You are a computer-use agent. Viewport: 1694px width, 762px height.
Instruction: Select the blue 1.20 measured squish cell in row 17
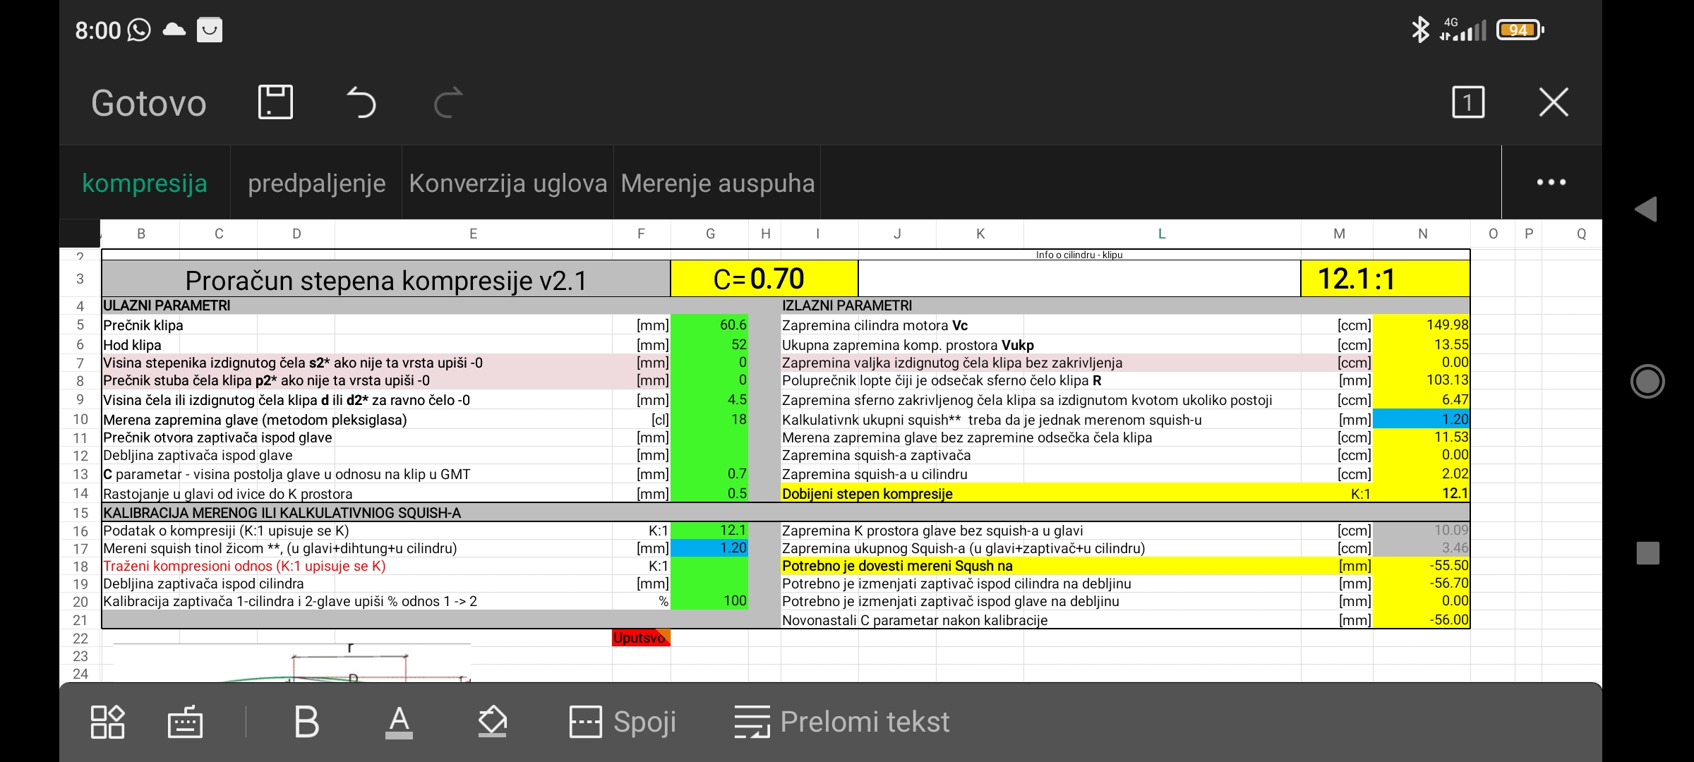(x=709, y=548)
